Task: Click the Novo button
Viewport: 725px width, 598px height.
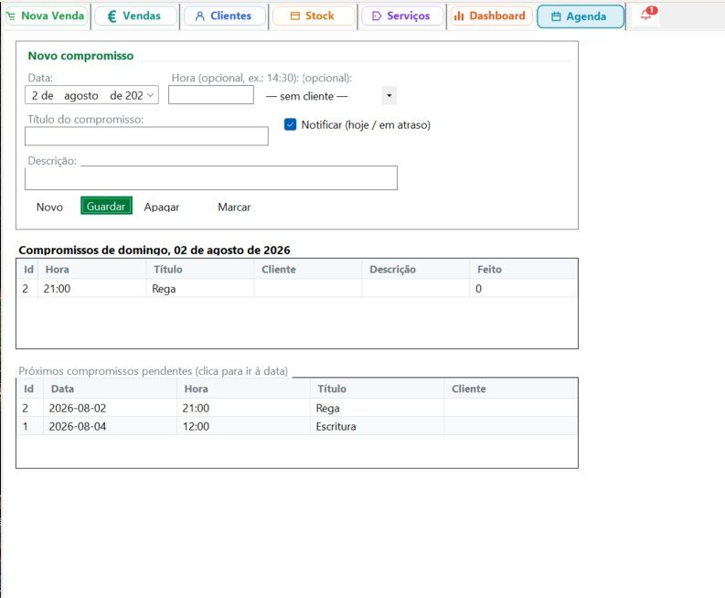Action: [x=49, y=207]
